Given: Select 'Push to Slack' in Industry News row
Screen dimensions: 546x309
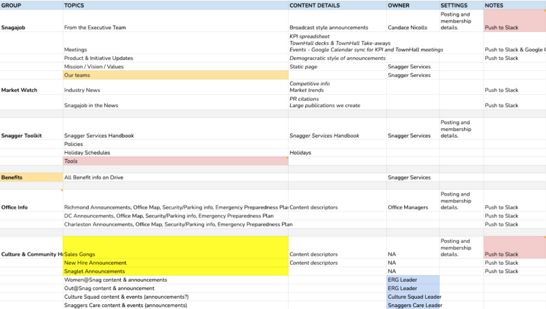Looking at the screenshot, I should point(515,87).
